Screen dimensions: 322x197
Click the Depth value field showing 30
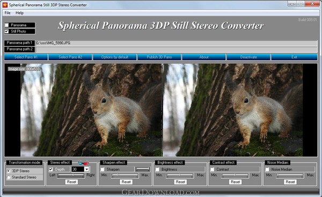[x=78, y=169]
